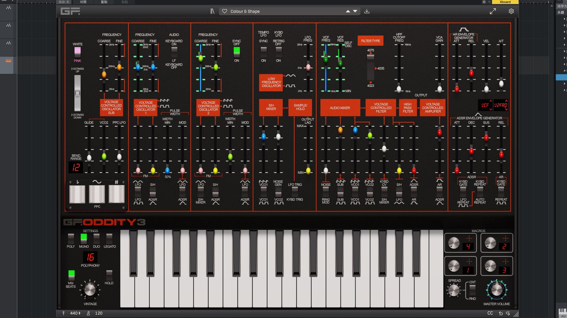Enable the LEGATO switch
This screenshot has height=318, width=567.
tap(109, 239)
